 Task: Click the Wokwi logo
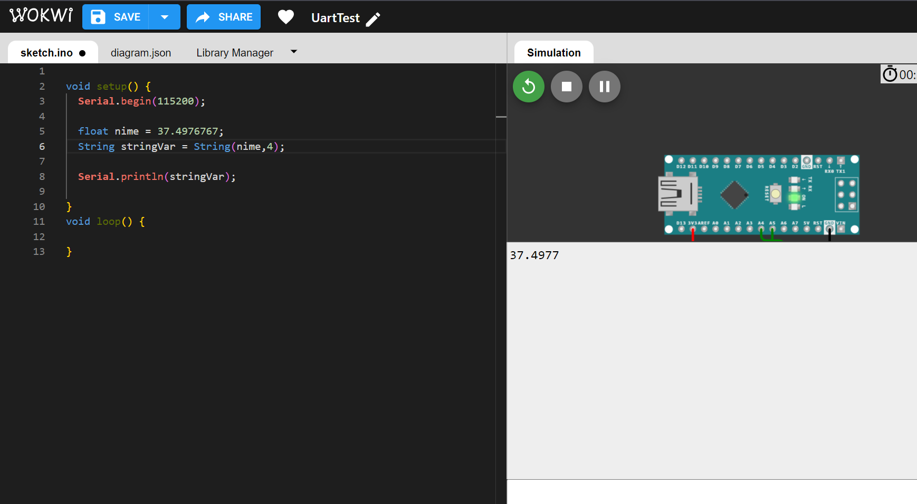pyautogui.click(x=41, y=15)
